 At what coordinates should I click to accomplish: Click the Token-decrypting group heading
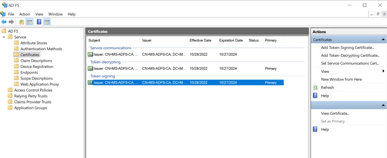pyautogui.click(x=105, y=62)
